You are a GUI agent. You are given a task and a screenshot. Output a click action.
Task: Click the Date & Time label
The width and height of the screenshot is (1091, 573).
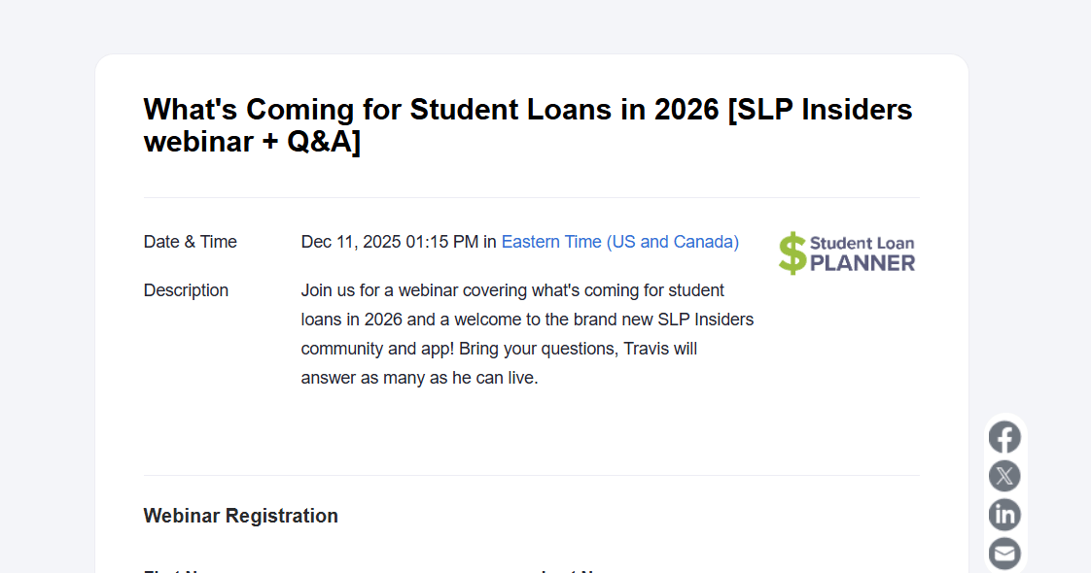(x=190, y=241)
